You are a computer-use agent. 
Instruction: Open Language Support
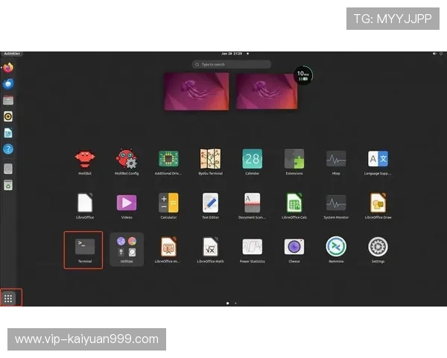click(x=378, y=161)
